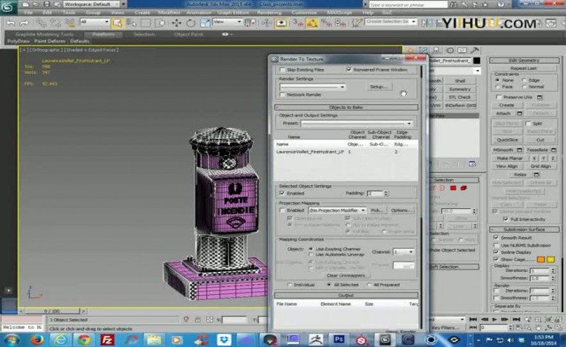Open Firefox from the Windows taskbar

[x=37, y=340]
